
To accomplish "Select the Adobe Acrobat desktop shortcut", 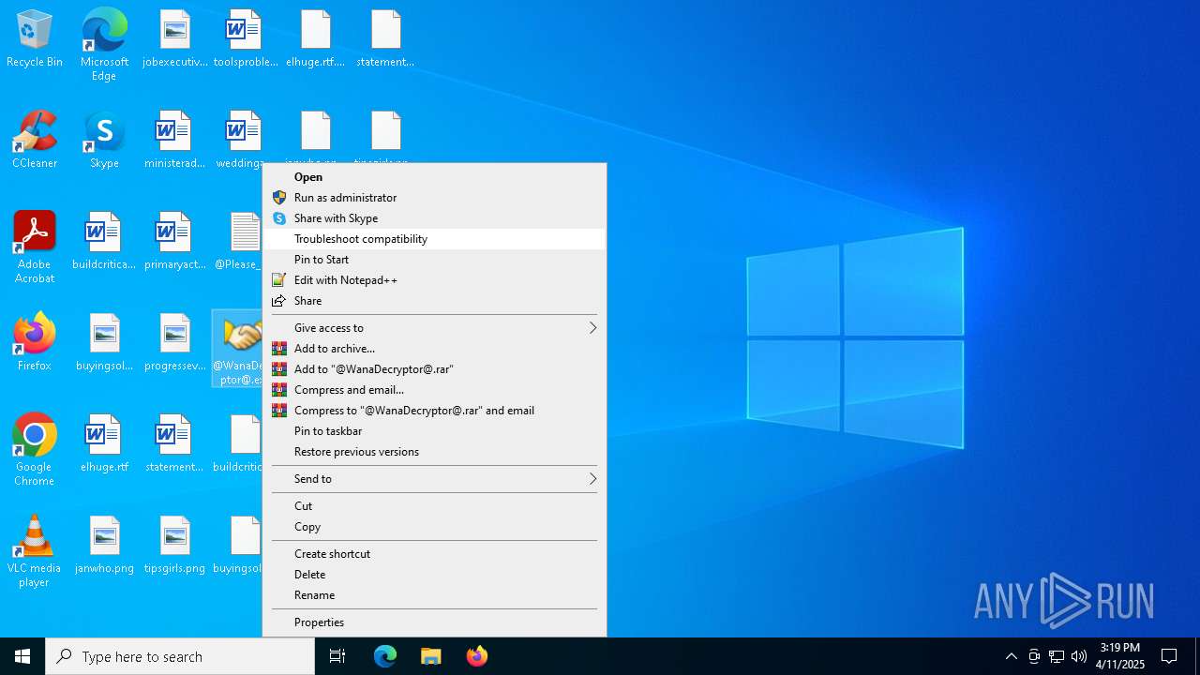I will 35,247.
